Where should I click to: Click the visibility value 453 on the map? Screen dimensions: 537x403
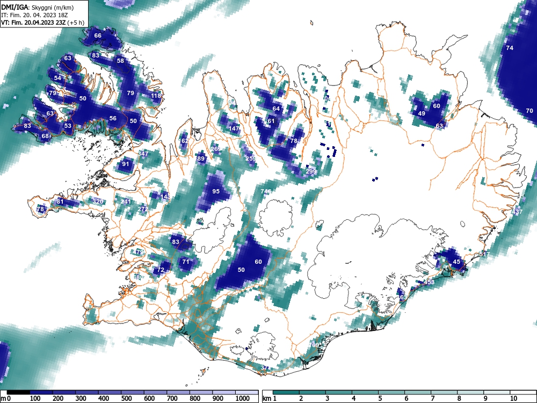pos(429,282)
